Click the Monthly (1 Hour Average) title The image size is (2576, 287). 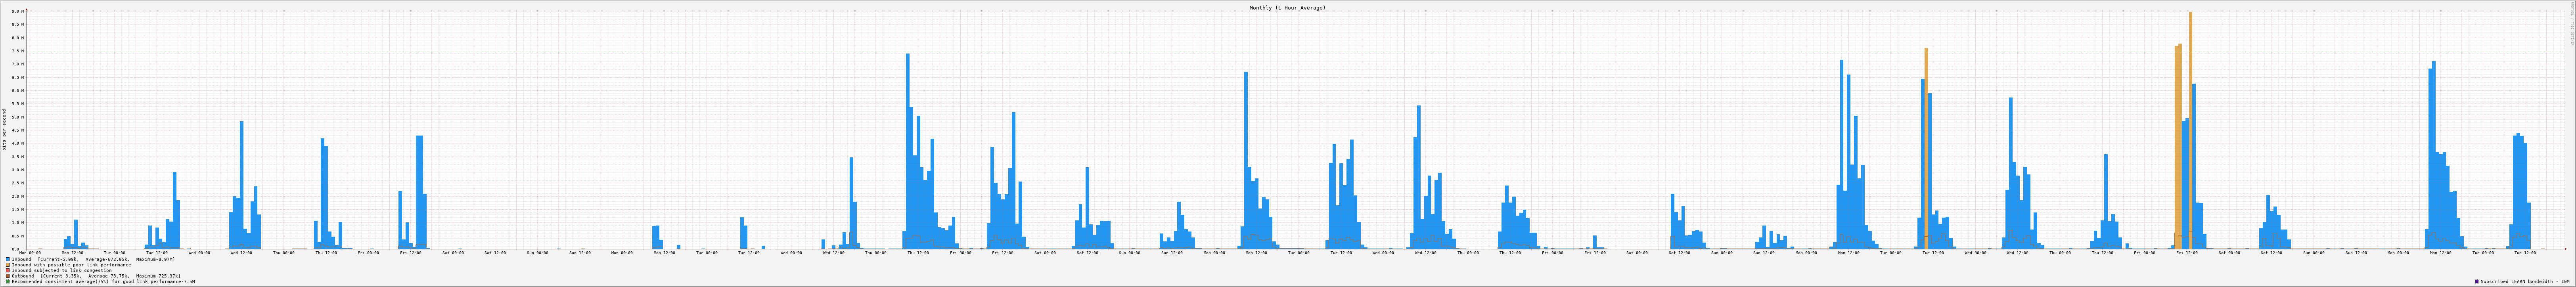pos(1287,7)
